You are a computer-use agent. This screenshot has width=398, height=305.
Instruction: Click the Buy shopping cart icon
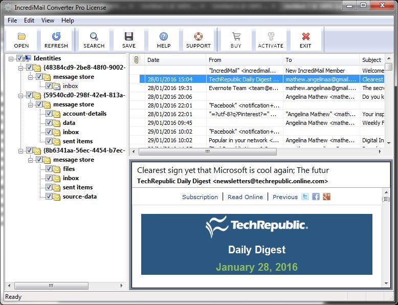(x=236, y=39)
